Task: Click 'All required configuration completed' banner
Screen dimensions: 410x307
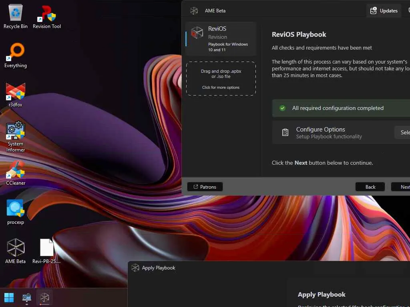Action: click(x=341, y=108)
